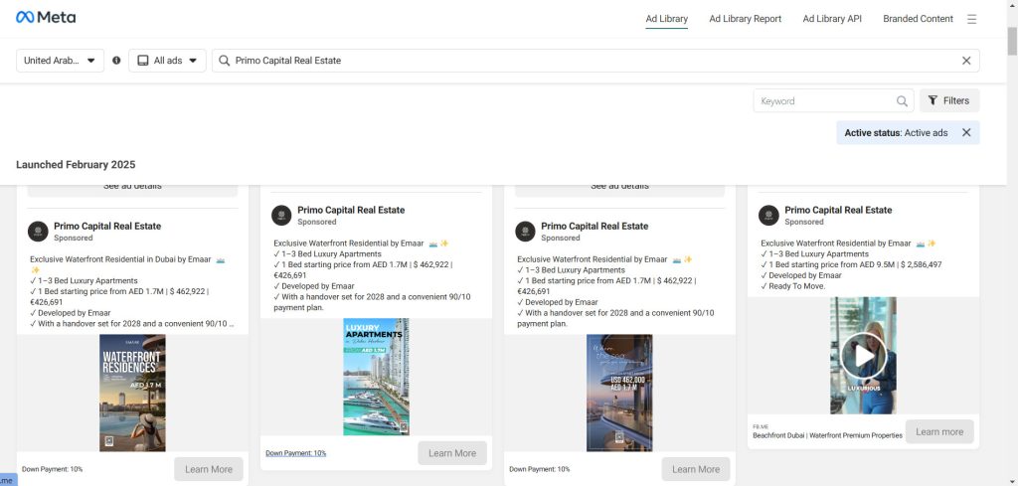Click profile avatar of Luxury Apartments ad
Screen dimensions: 1018x486
click(281, 215)
